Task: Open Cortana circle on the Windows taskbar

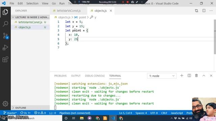Action: (66, 118)
